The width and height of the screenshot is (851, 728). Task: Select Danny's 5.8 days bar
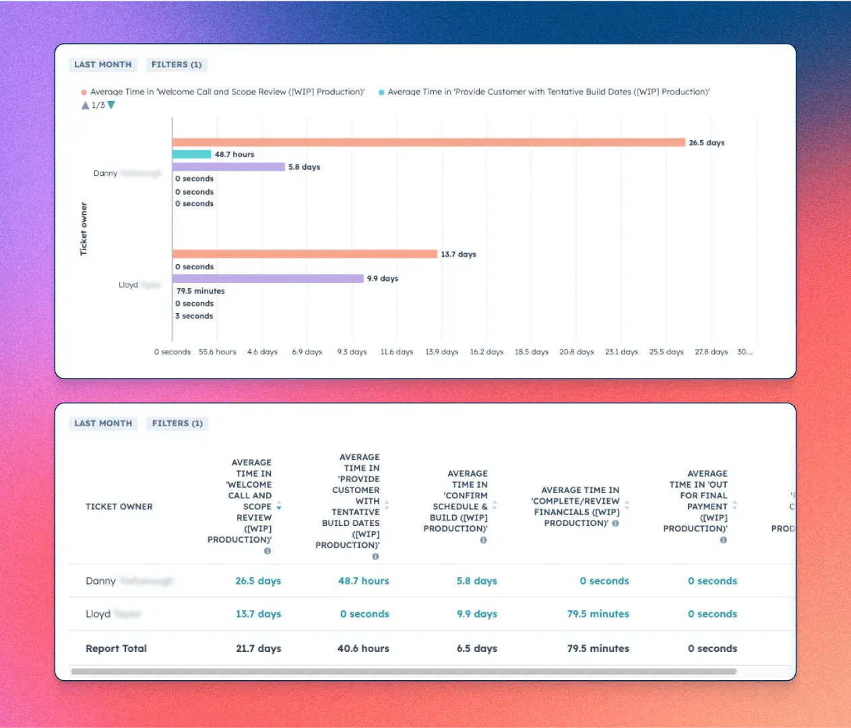228,167
